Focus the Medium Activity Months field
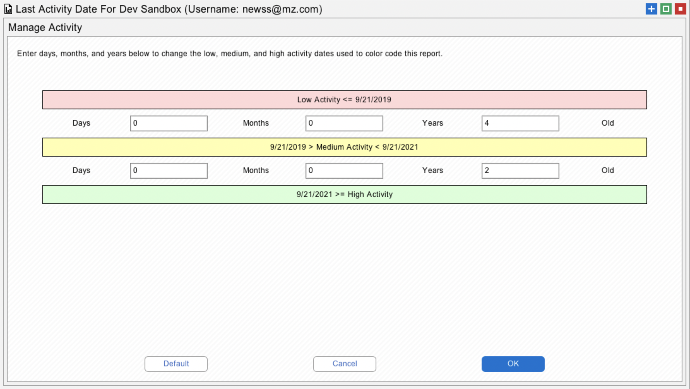690x389 pixels. coord(344,171)
